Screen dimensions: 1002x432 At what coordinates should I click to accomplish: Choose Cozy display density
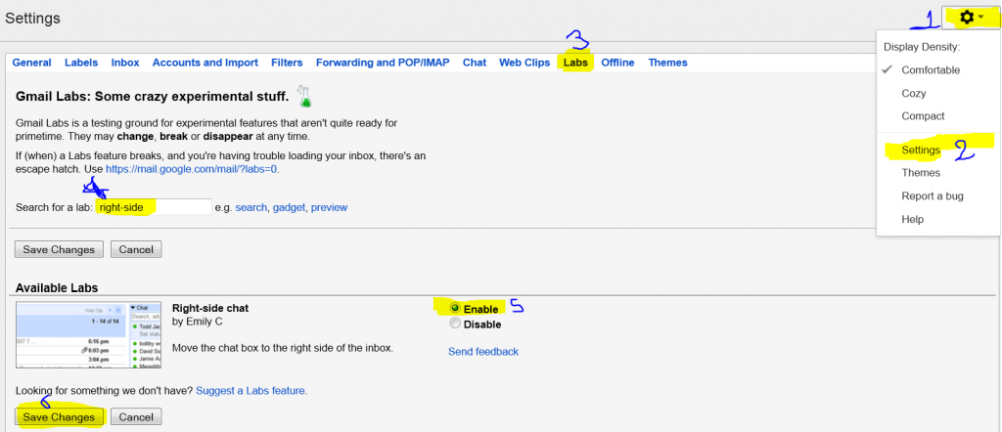(914, 93)
